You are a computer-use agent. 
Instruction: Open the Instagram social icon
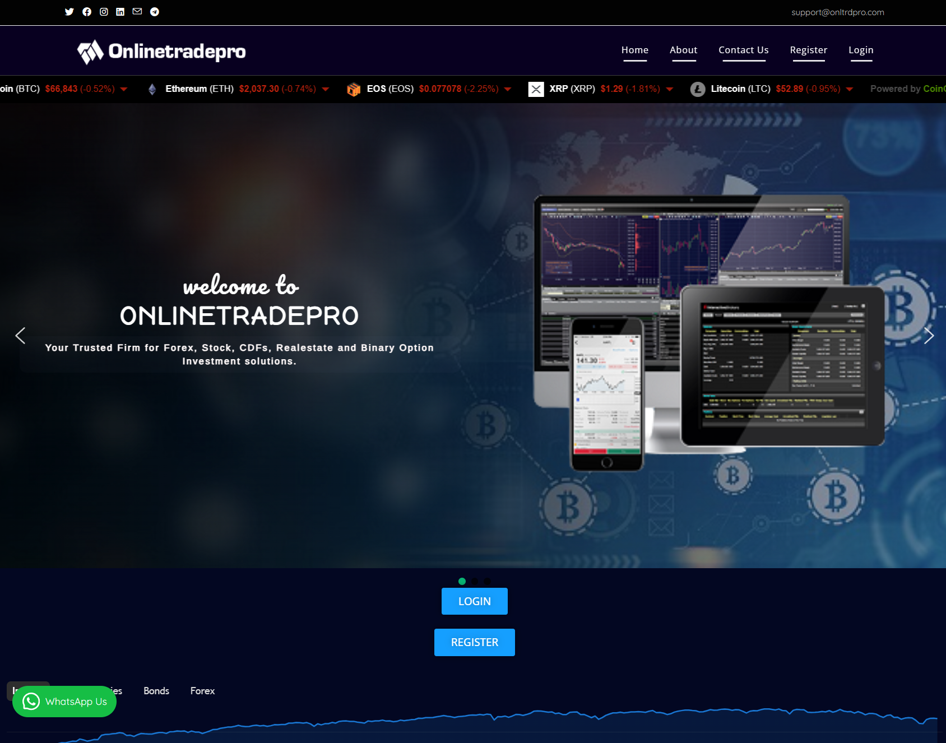(103, 12)
